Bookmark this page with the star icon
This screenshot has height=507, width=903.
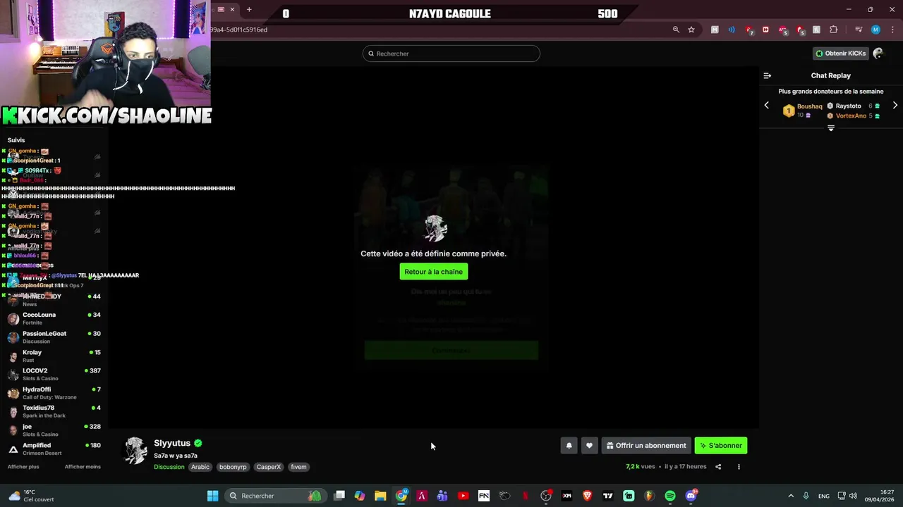(x=691, y=30)
